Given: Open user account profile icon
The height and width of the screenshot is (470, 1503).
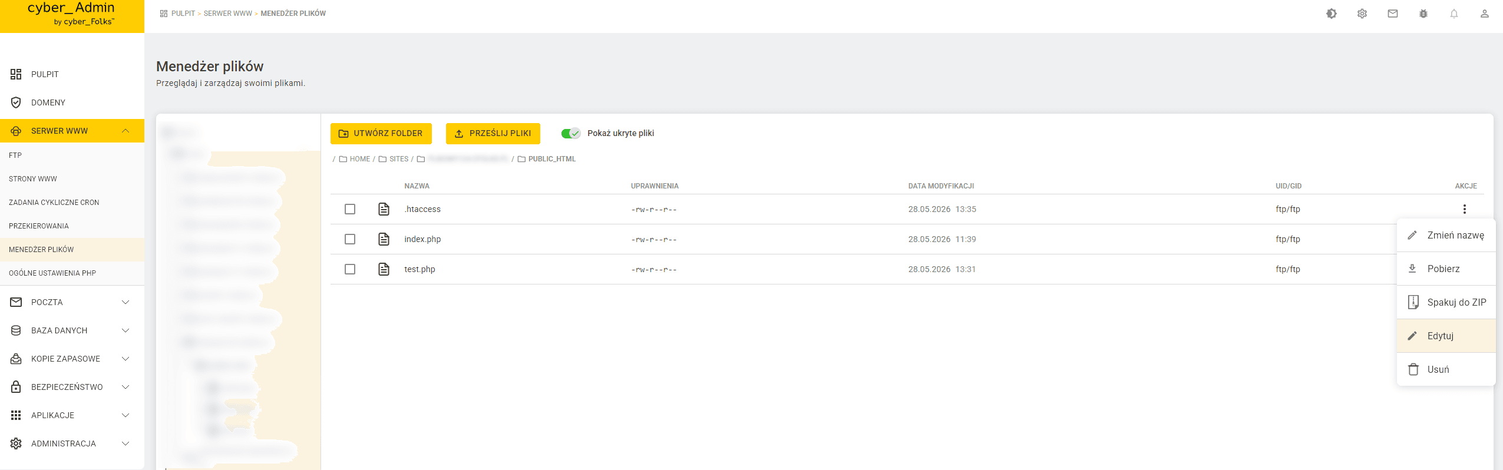Looking at the screenshot, I should pyautogui.click(x=1485, y=14).
